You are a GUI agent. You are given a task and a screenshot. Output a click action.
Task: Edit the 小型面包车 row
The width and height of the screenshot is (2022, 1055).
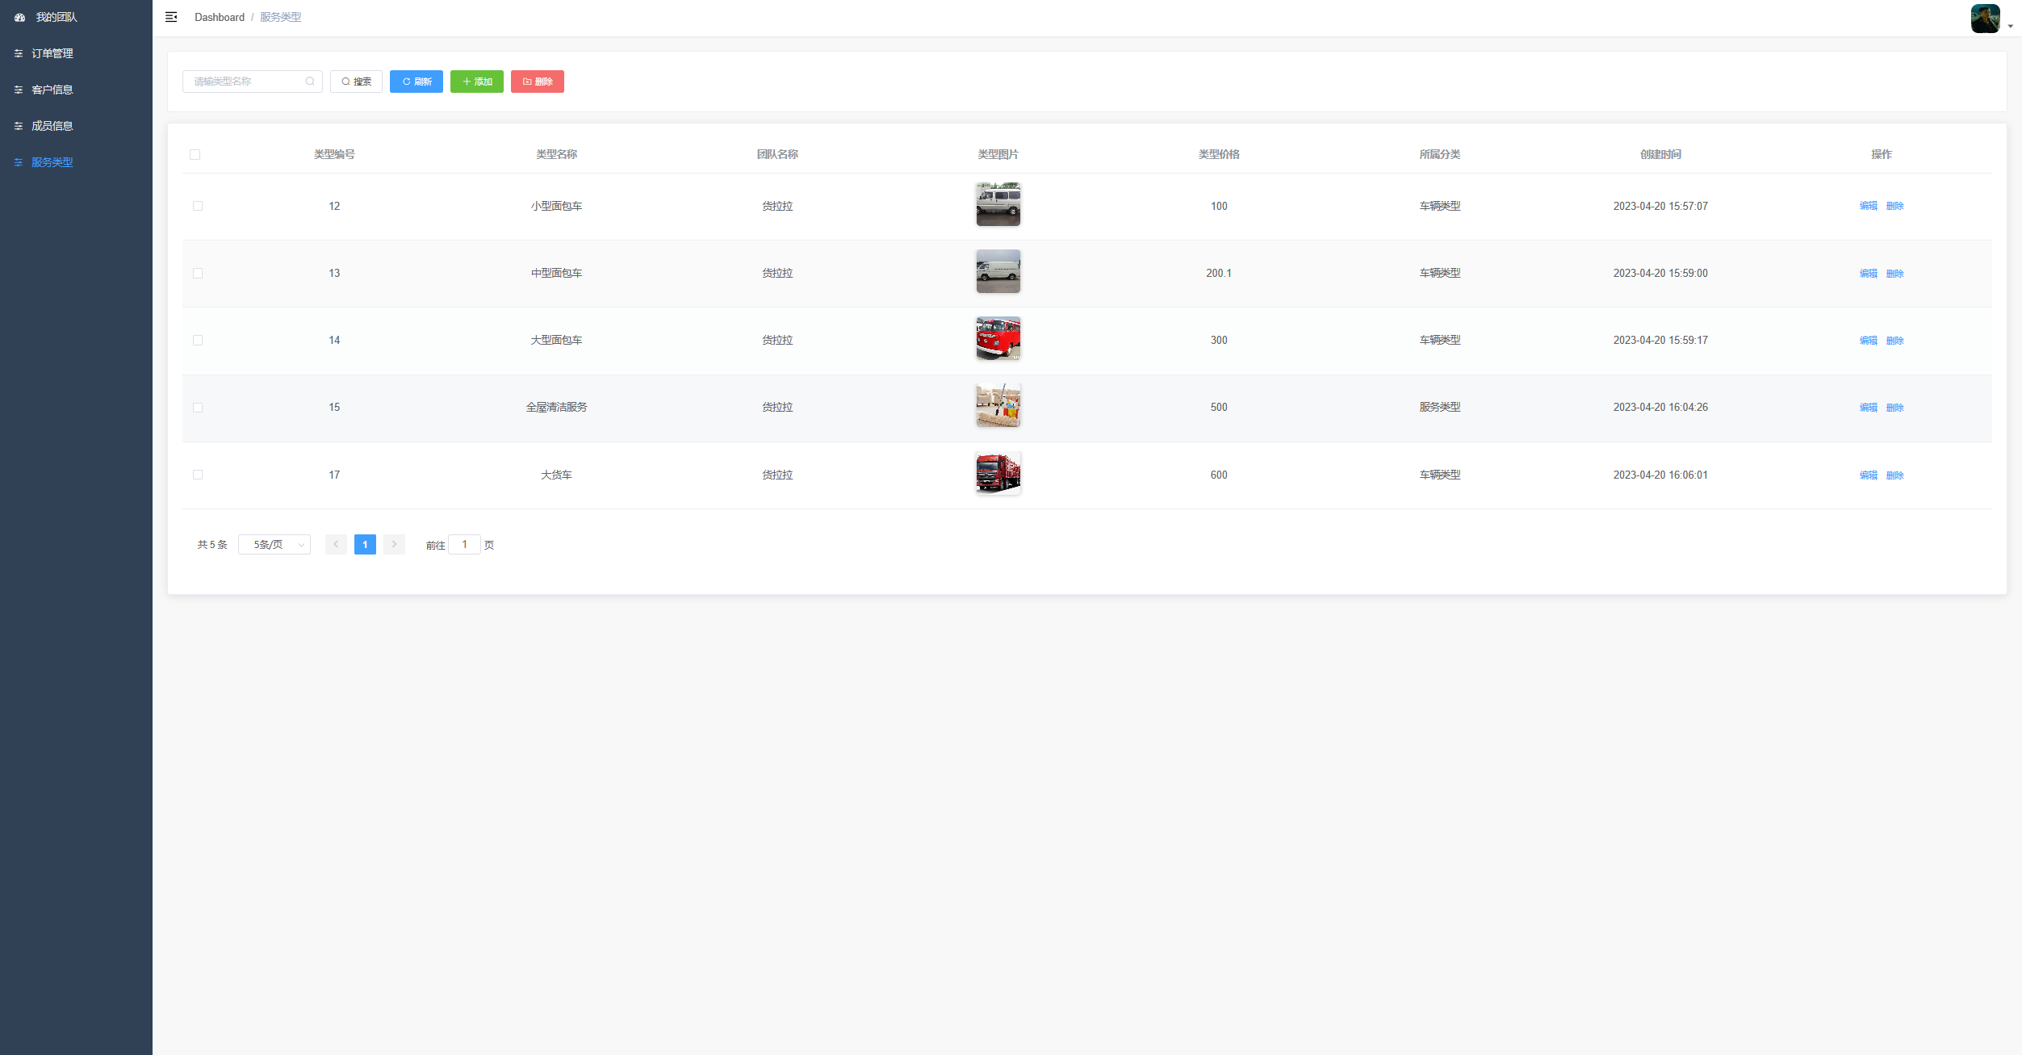pyautogui.click(x=1868, y=206)
